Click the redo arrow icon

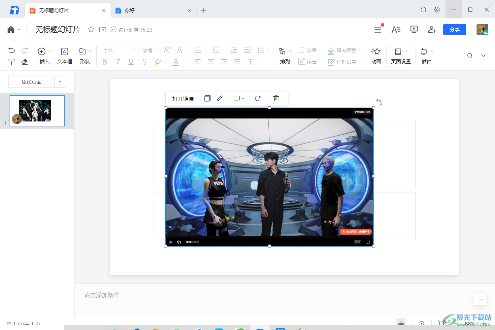[25, 50]
